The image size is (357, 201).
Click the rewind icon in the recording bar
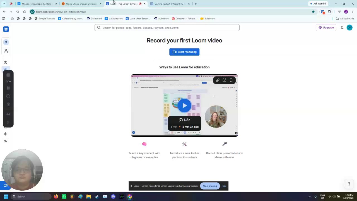point(8,114)
